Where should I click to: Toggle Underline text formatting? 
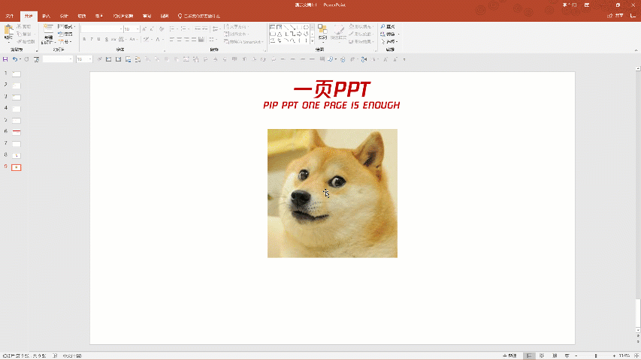coord(99,39)
